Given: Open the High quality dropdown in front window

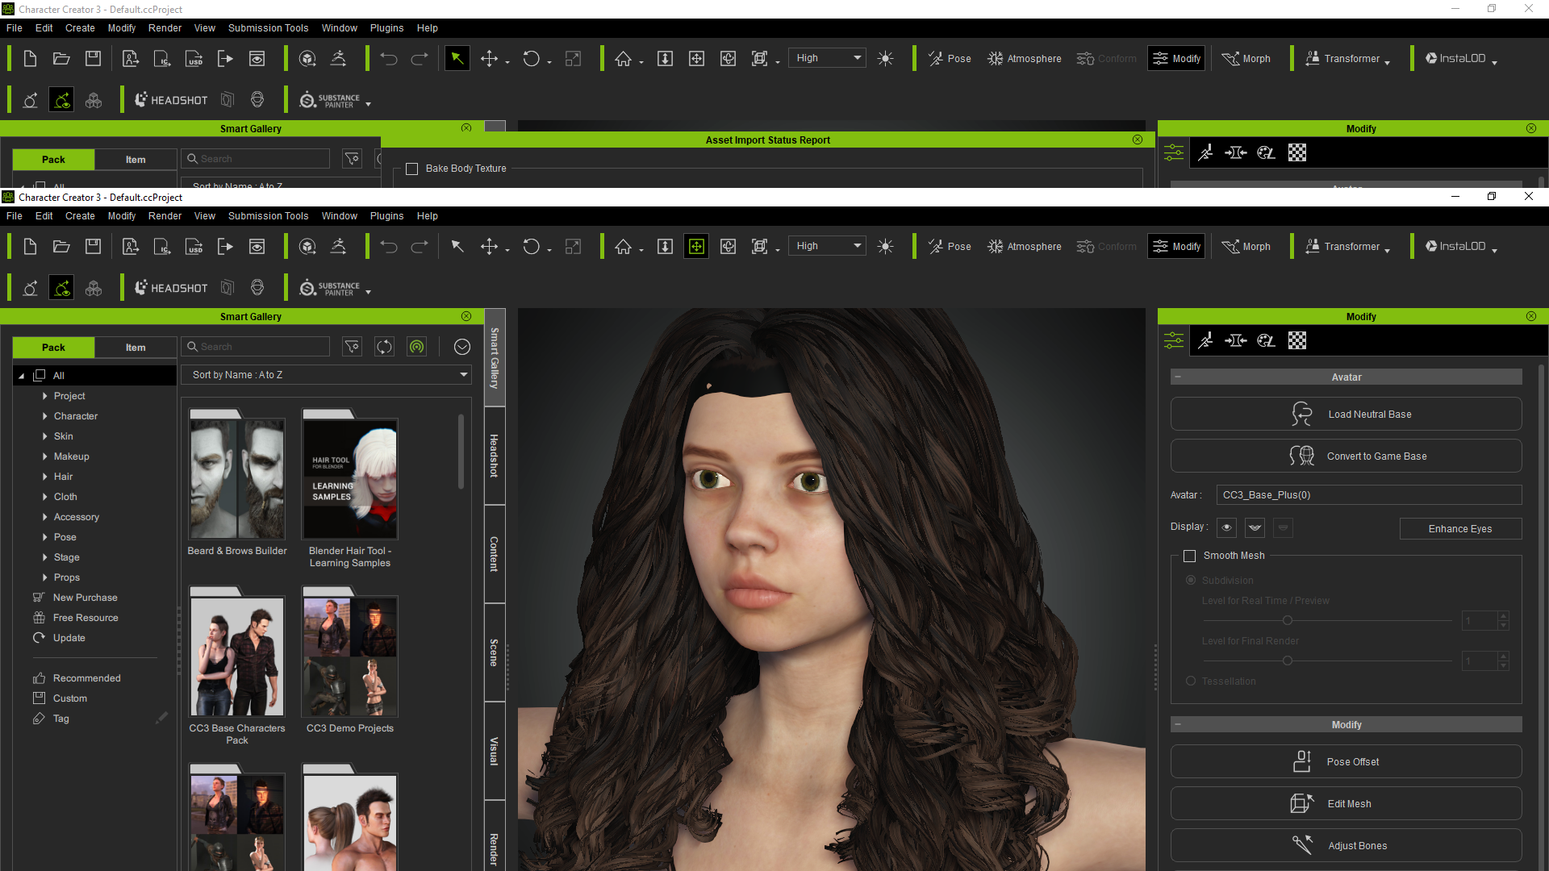Looking at the screenshot, I should click(x=827, y=246).
